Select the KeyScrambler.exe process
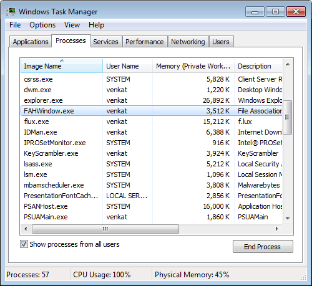The width and height of the screenshot is (312, 286). pos(152,153)
